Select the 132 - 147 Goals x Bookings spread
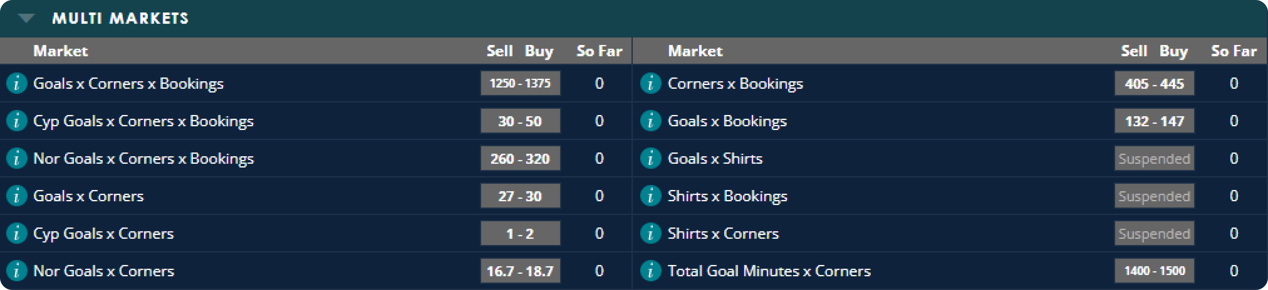Screen dimensions: 1268x290 pos(1154,121)
